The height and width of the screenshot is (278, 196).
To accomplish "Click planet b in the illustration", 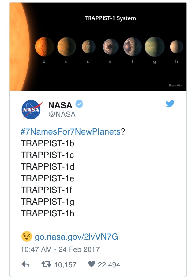I will tap(44, 47).
